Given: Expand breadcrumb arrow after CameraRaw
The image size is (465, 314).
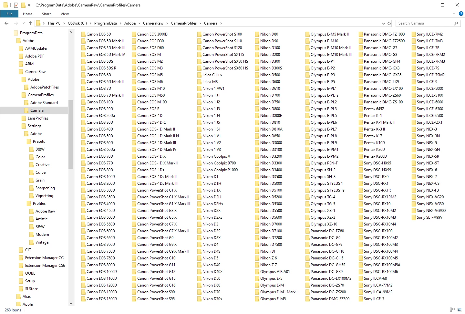Looking at the screenshot, I should [167, 23].
